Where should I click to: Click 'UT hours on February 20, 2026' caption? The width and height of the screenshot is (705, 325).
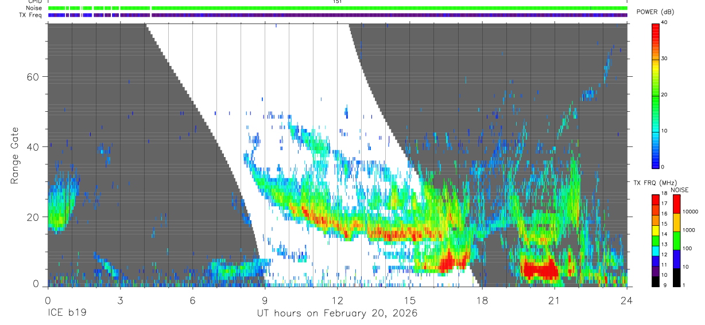click(337, 314)
